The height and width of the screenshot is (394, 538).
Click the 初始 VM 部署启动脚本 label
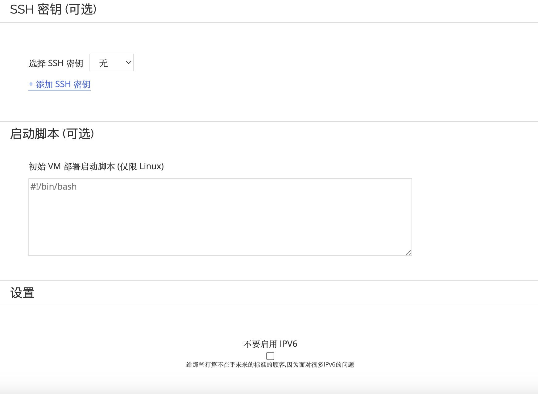pyautogui.click(x=72, y=166)
